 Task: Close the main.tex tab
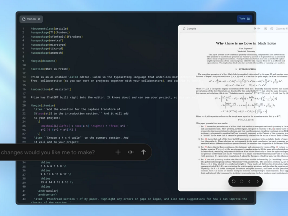[39, 19]
